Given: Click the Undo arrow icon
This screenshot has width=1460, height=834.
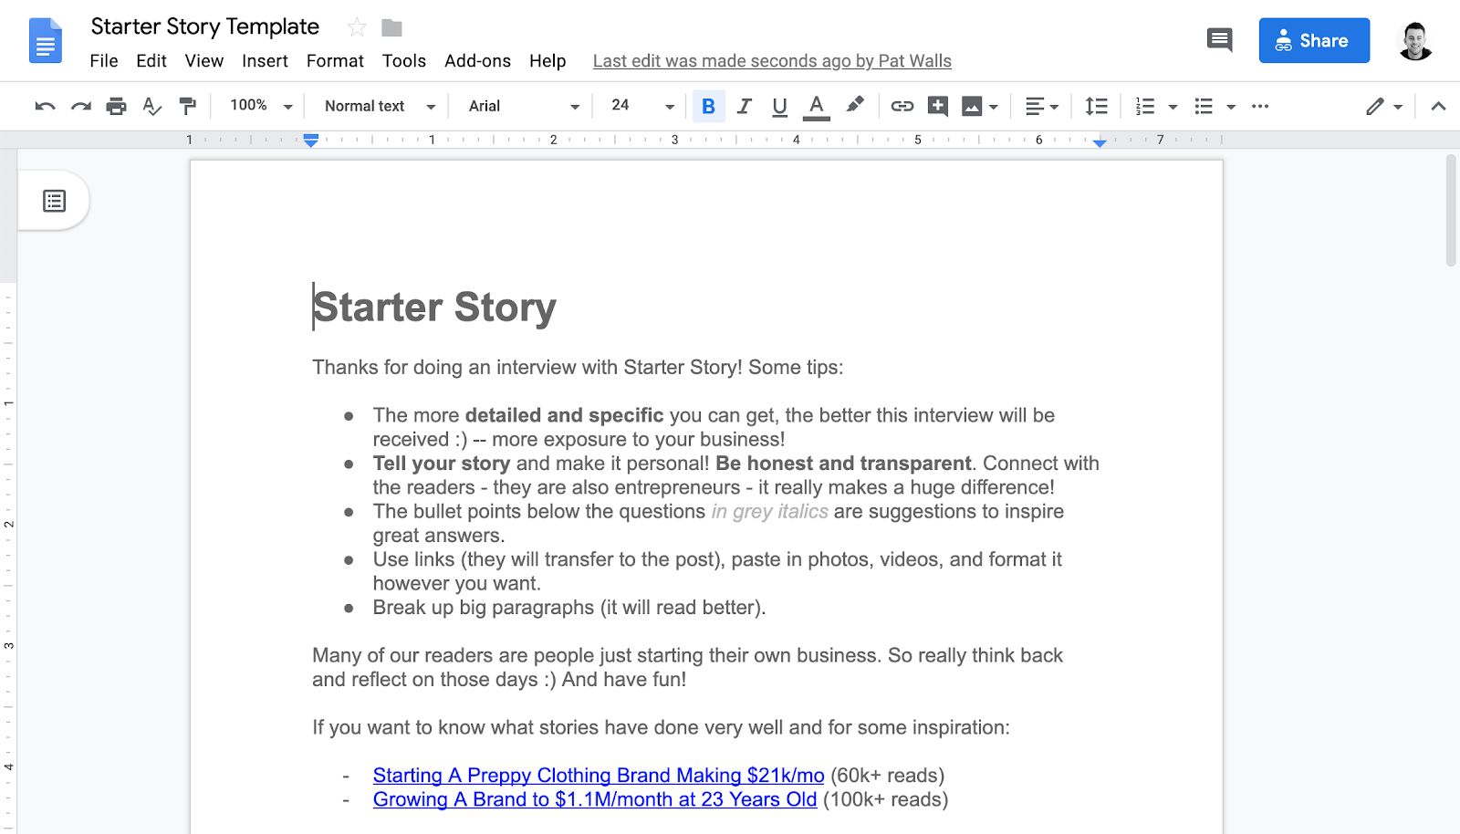Looking at the screenshot, I should [x=45, y=106].
